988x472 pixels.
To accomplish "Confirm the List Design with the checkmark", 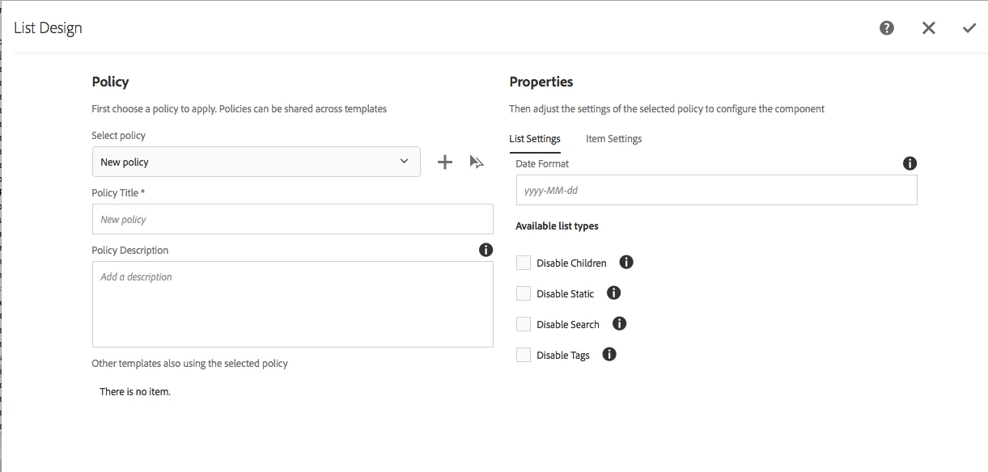I will click(969, 28).
